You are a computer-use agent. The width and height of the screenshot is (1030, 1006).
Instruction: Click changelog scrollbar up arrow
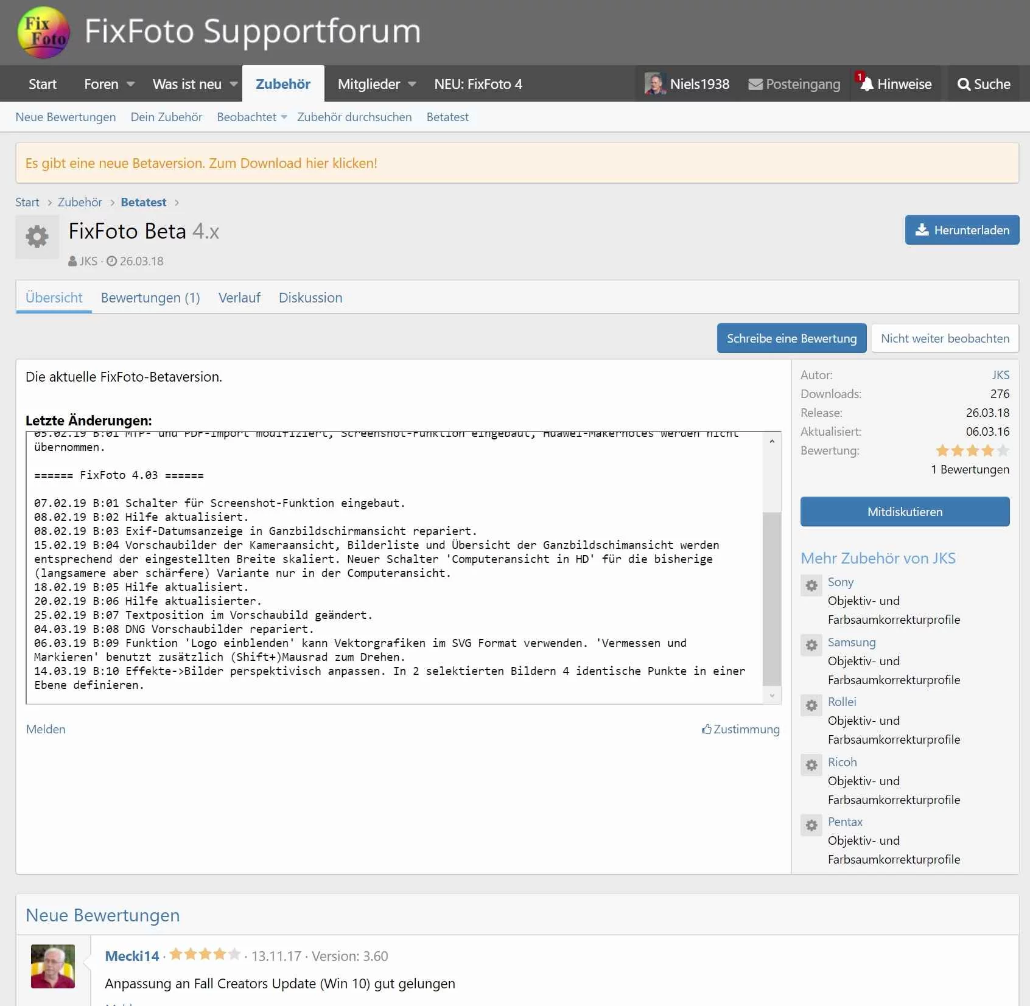pos(772,441)
